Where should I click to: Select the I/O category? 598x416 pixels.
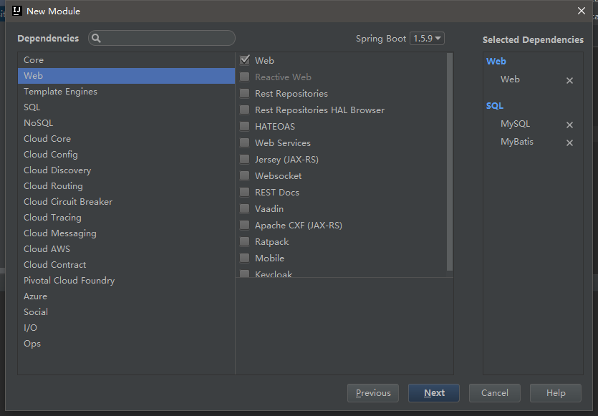point(126,327)
